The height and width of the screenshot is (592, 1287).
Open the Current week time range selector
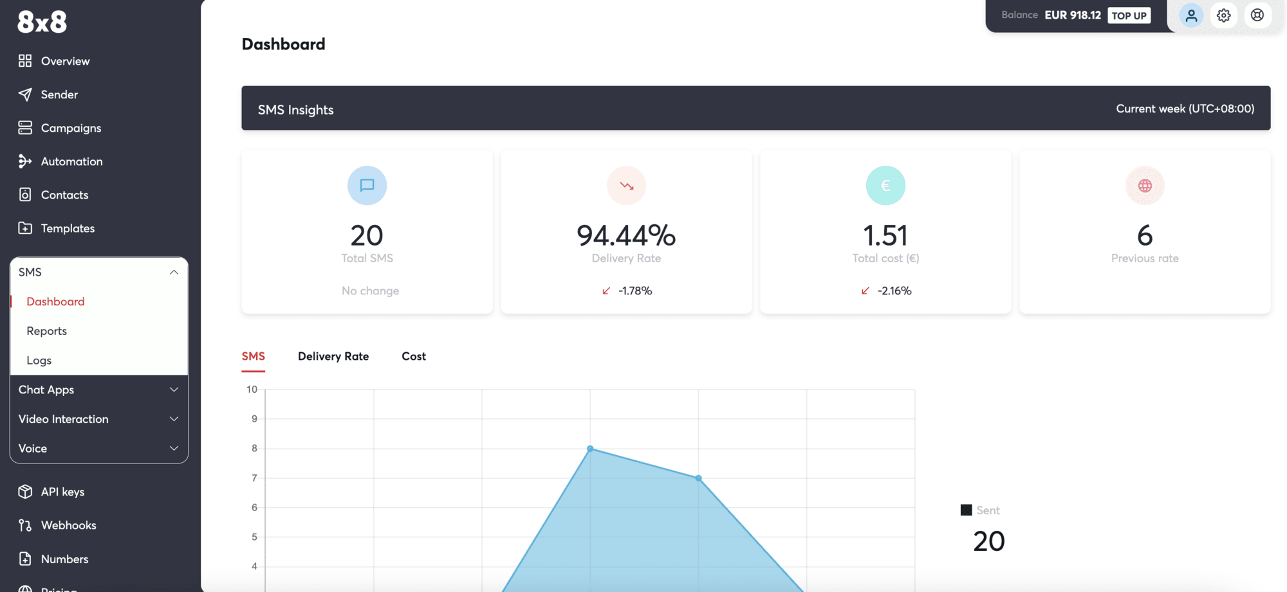[1185, 109]
